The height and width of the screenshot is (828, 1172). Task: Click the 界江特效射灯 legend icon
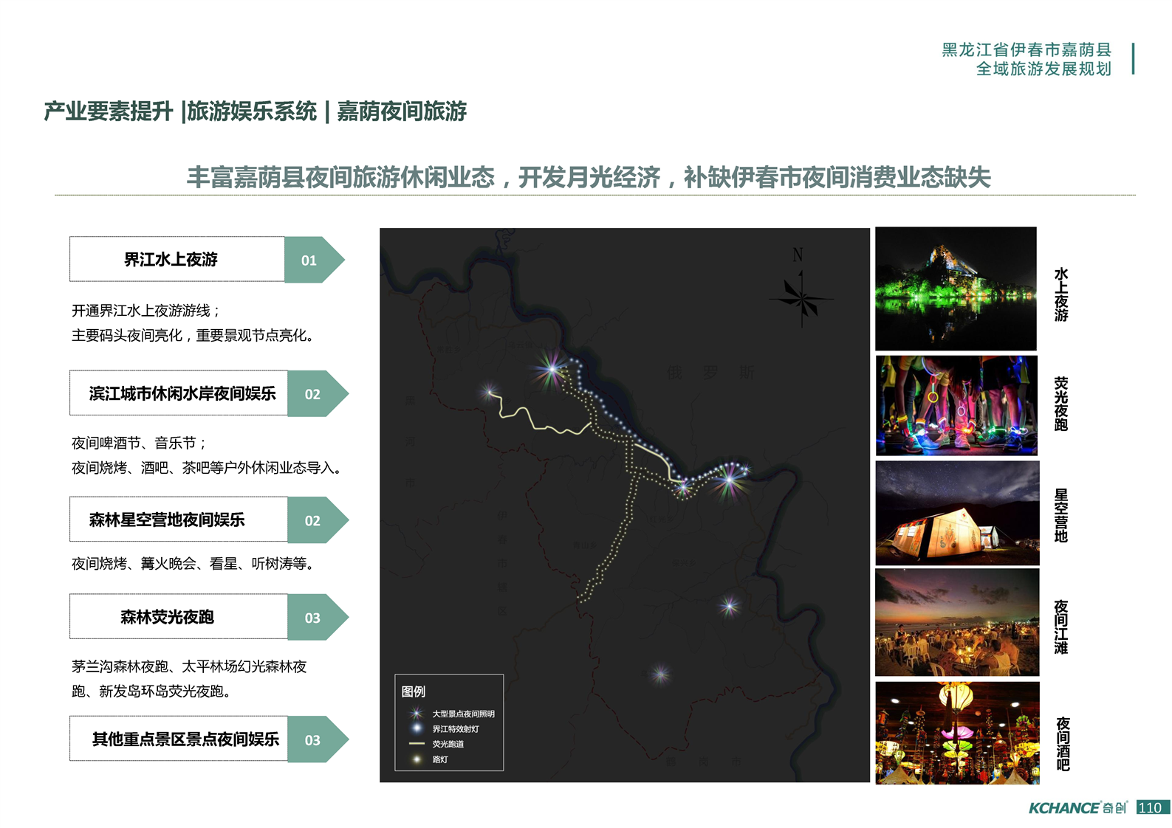point(417,728)
